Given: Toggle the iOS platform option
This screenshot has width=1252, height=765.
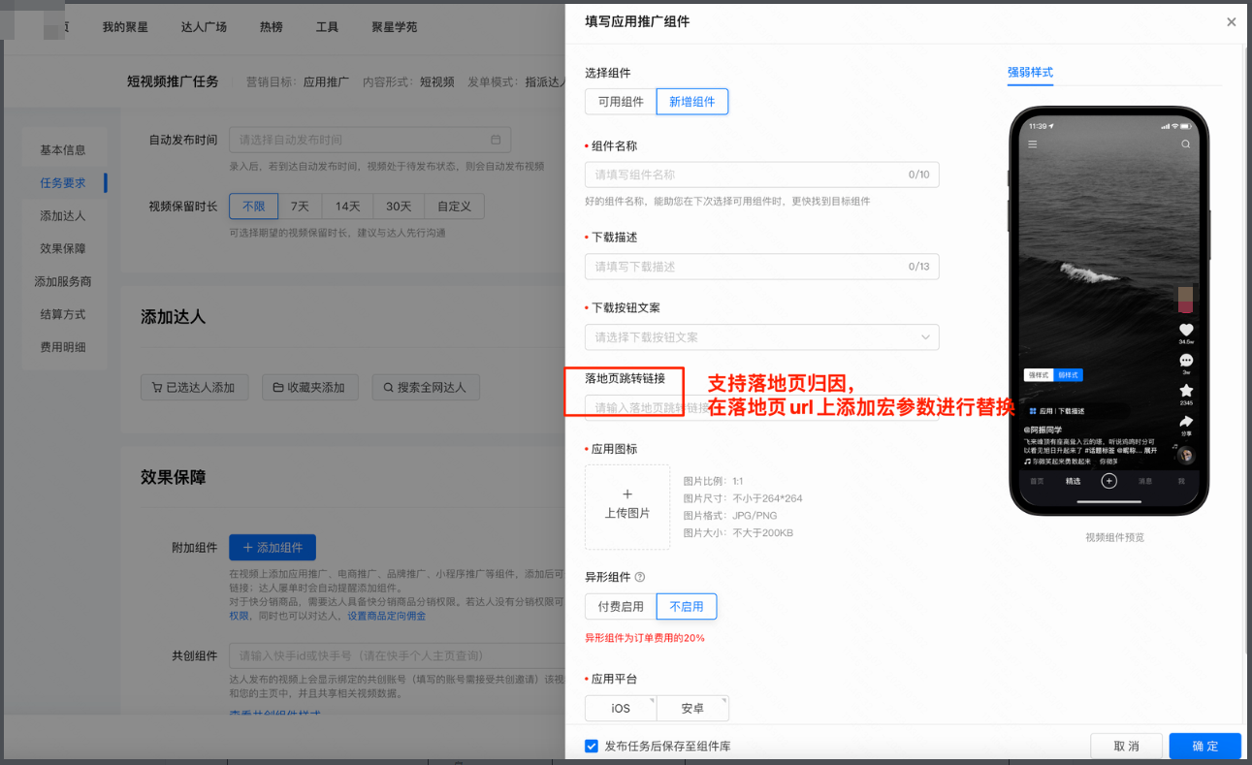Looking at the screenshot, I should tap(621, 709).
